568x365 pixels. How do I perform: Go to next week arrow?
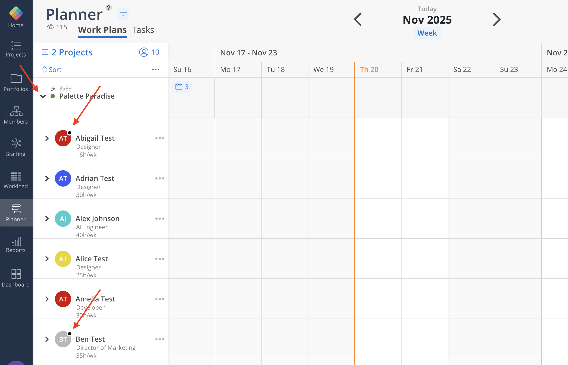tap(496, 20)
